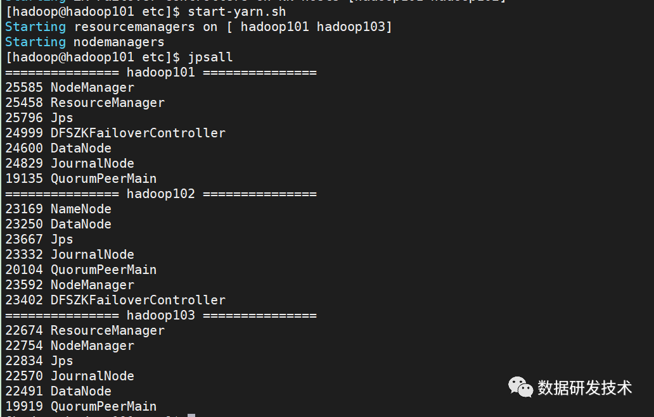This screenshot has width=654, height=417.
Task: Click the 24999 DFSZKFailoverController line
Action: click(x=115, y=133)
